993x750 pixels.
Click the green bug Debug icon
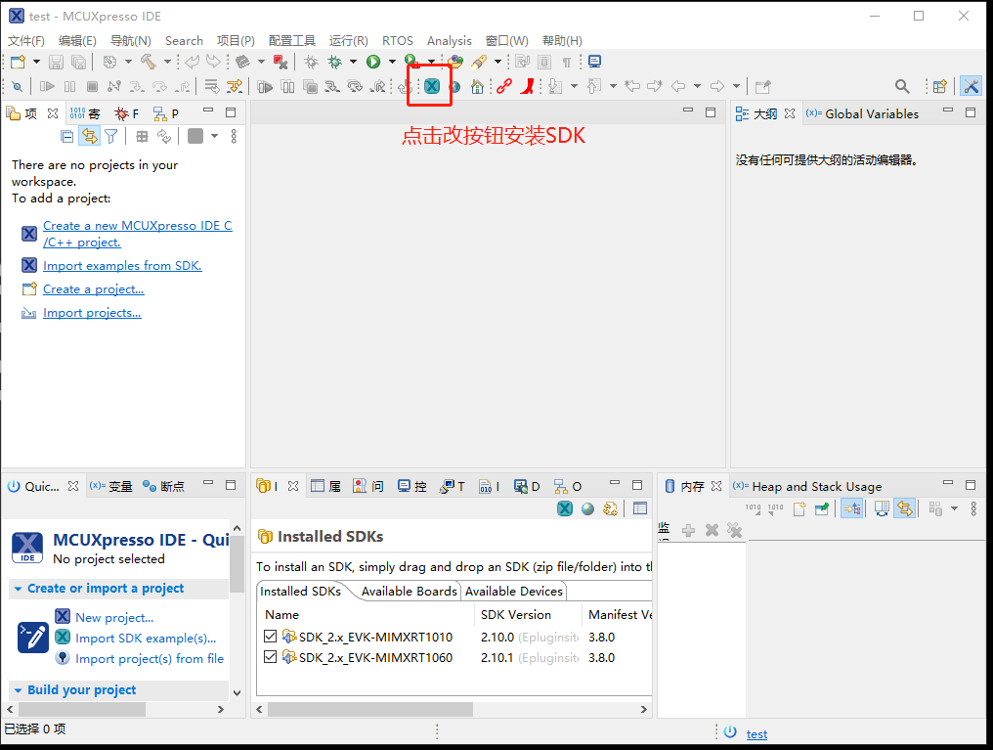[334, 62]
